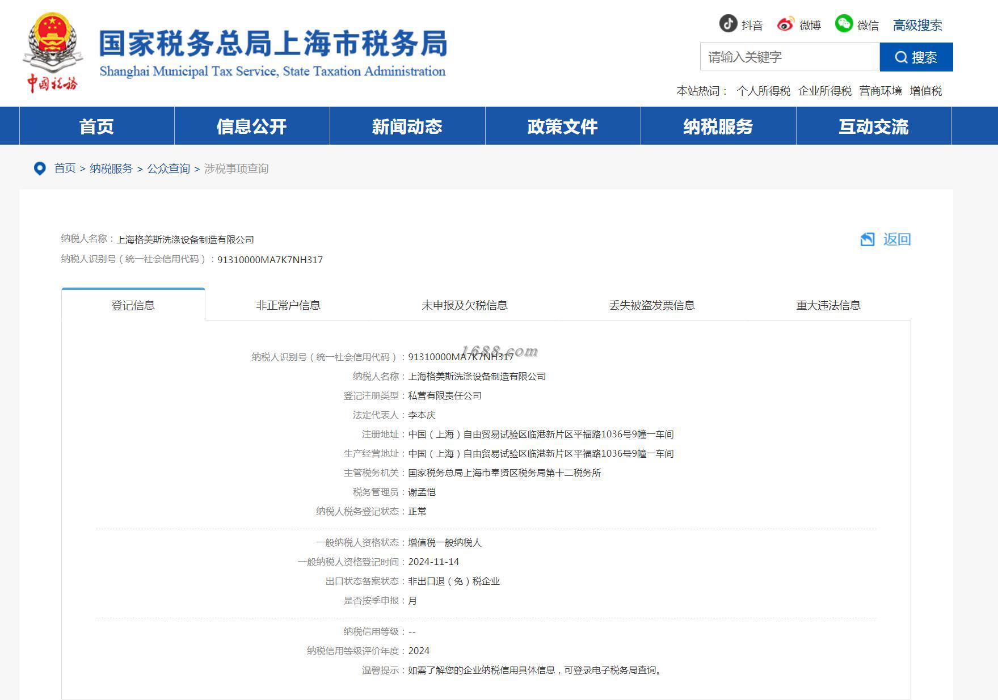Click the 返回 link text
The width and height of the screenshot is (998, 700).
[897, 239]
